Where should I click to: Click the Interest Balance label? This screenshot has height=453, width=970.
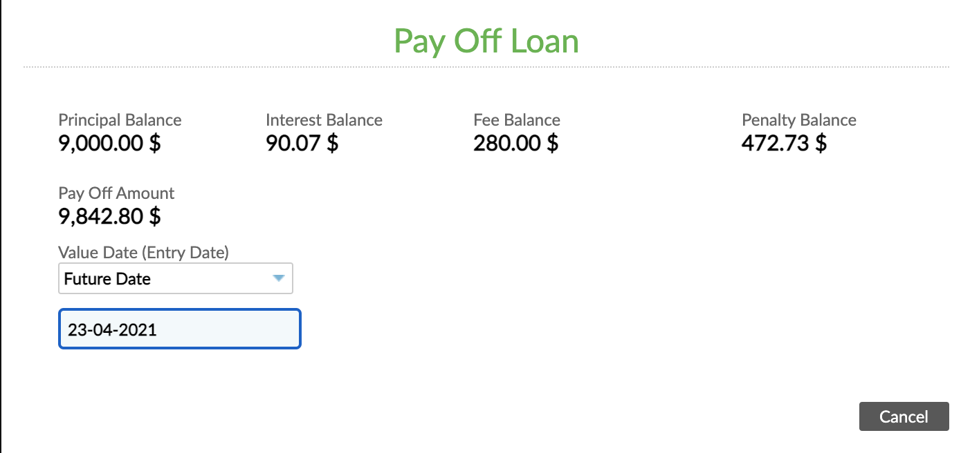324,119
